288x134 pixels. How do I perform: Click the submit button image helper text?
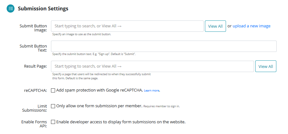point(82,34)
